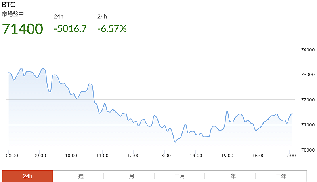Click the 11:00 time axis label
The width and height of the screenshot is (317, 182).
click(102, 156)
